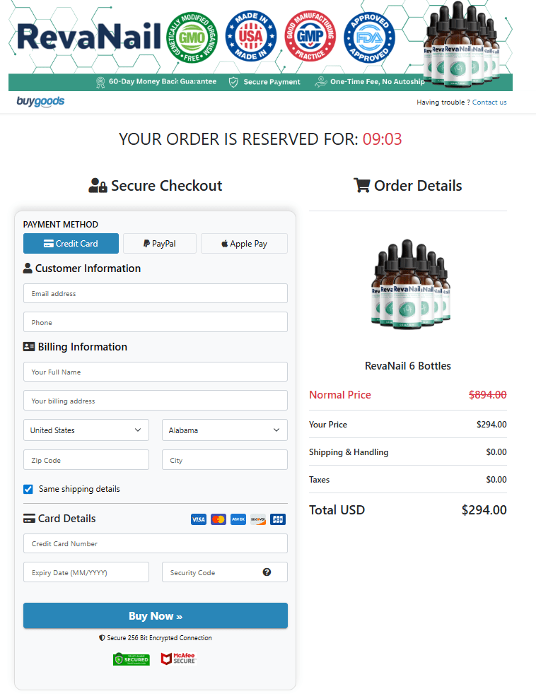Image resolution: width=536 pixels, height=696 pixels.
Task: Open the Alabama state dropdown
Action: [224, 430]
